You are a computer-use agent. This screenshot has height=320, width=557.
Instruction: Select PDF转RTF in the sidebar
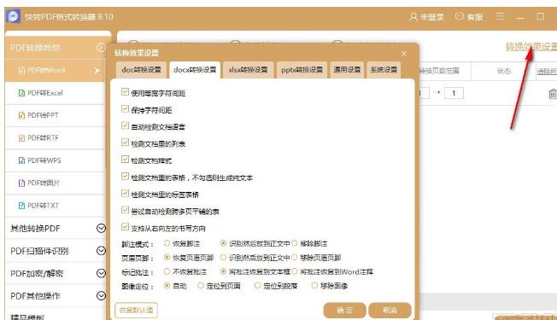tap(56, 138)
